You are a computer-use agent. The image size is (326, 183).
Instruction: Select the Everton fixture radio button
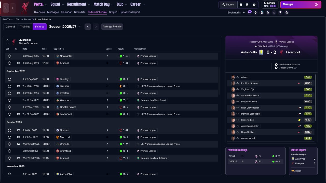click(9, 93)
